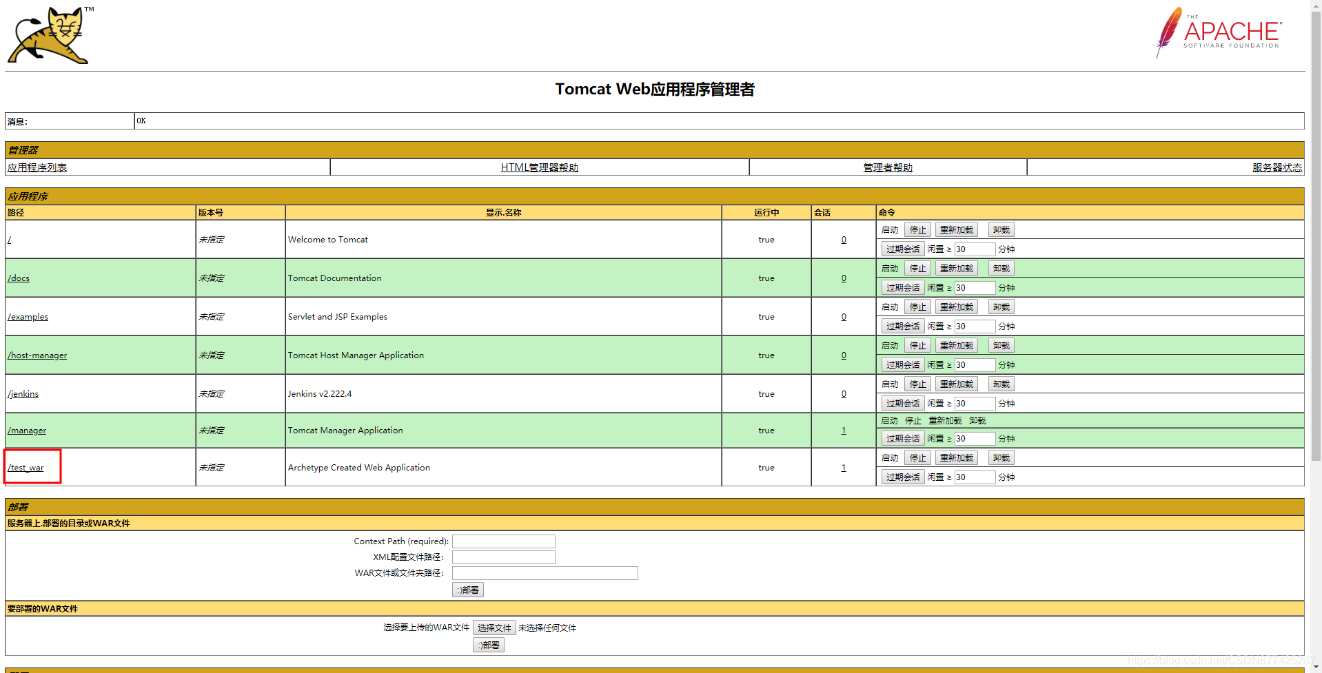Open the /host-manager application link
The image size is (1322, 673).
click(x=37, y=355)
